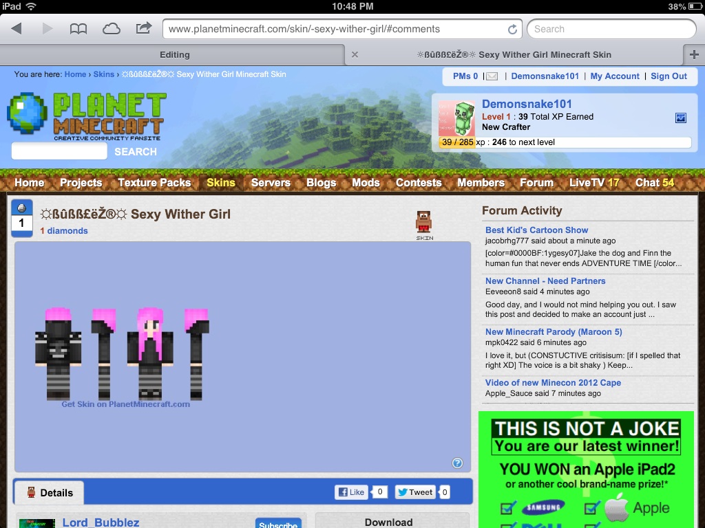Image resolution: width=705 pixels, height=528 pixels.
Task: Open the bookmarks book icon
Action: [x=78, y=29]
